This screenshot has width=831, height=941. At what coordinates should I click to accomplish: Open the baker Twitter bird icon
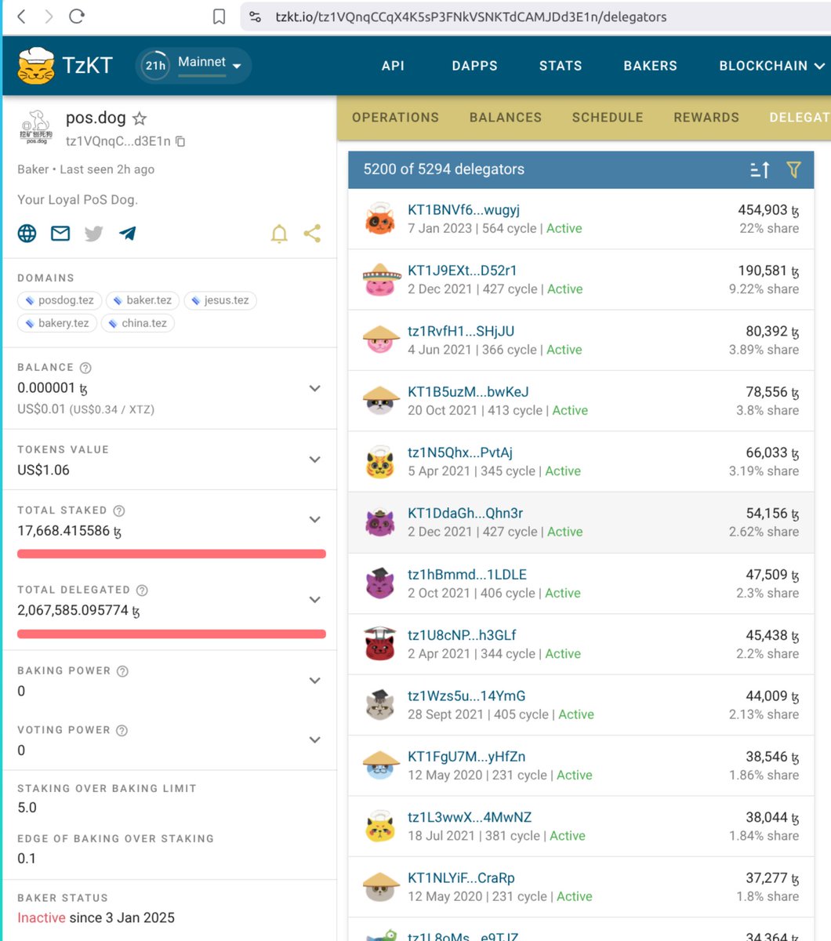[93, 233]
